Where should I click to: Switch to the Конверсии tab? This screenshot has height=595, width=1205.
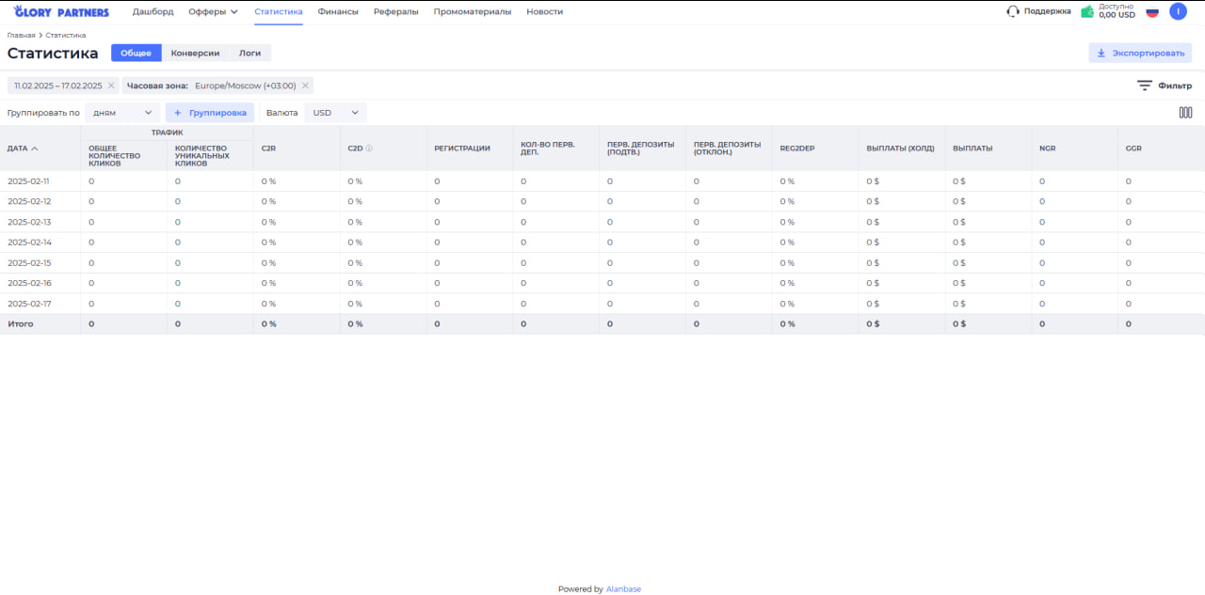pyautogui.click(x=195, y=54)
